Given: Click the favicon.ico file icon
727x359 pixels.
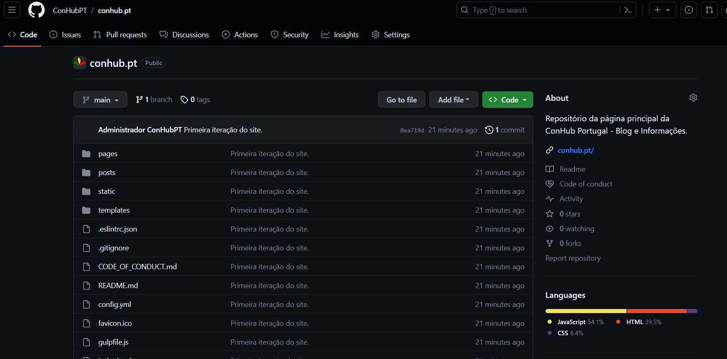Looking at the screenshot, I should pyautogui.click(x=86, y=323).
